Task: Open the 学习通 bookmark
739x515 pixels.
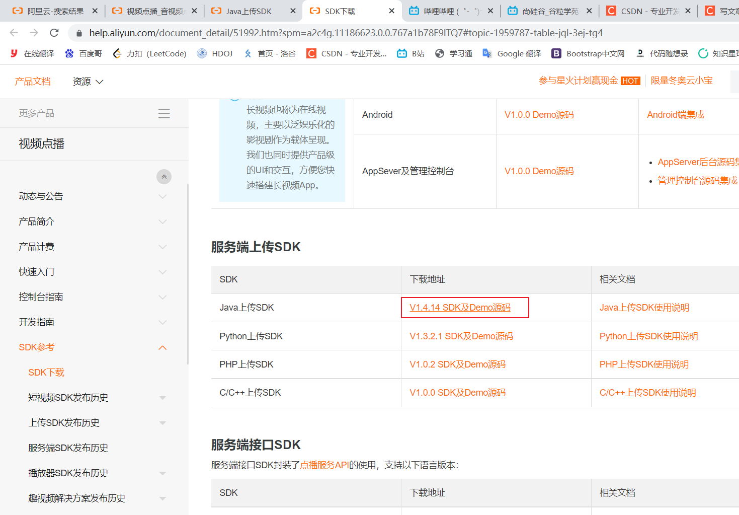Action: coord(453,53)
